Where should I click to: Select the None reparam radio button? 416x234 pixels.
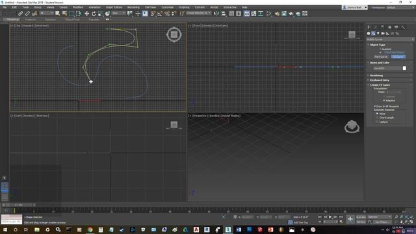pyautogui.click(x=377, y=114)
